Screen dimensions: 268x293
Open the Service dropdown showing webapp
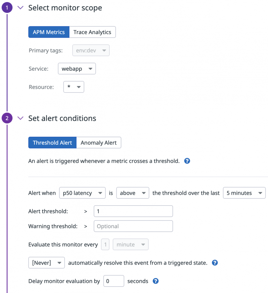77,69
